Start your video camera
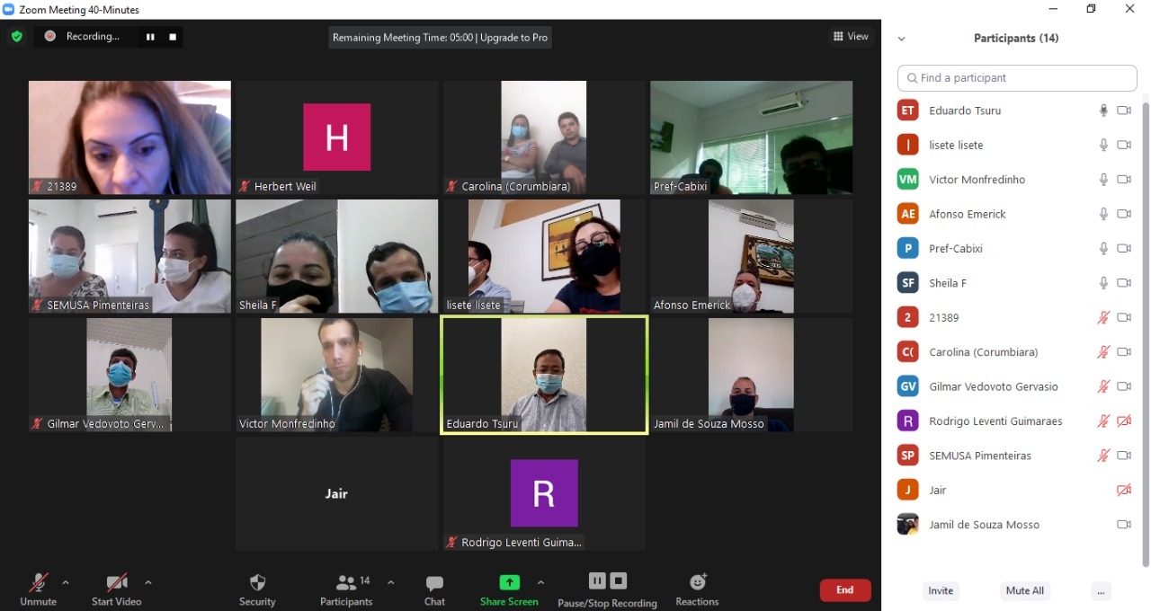Screen dimensions: 1151x611 [x=116, y=589]
